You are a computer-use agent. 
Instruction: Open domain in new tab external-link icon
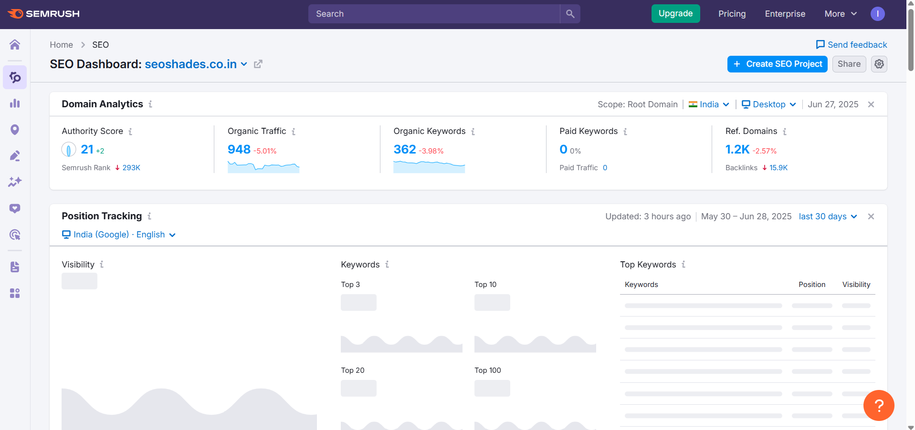coord(258,64)
